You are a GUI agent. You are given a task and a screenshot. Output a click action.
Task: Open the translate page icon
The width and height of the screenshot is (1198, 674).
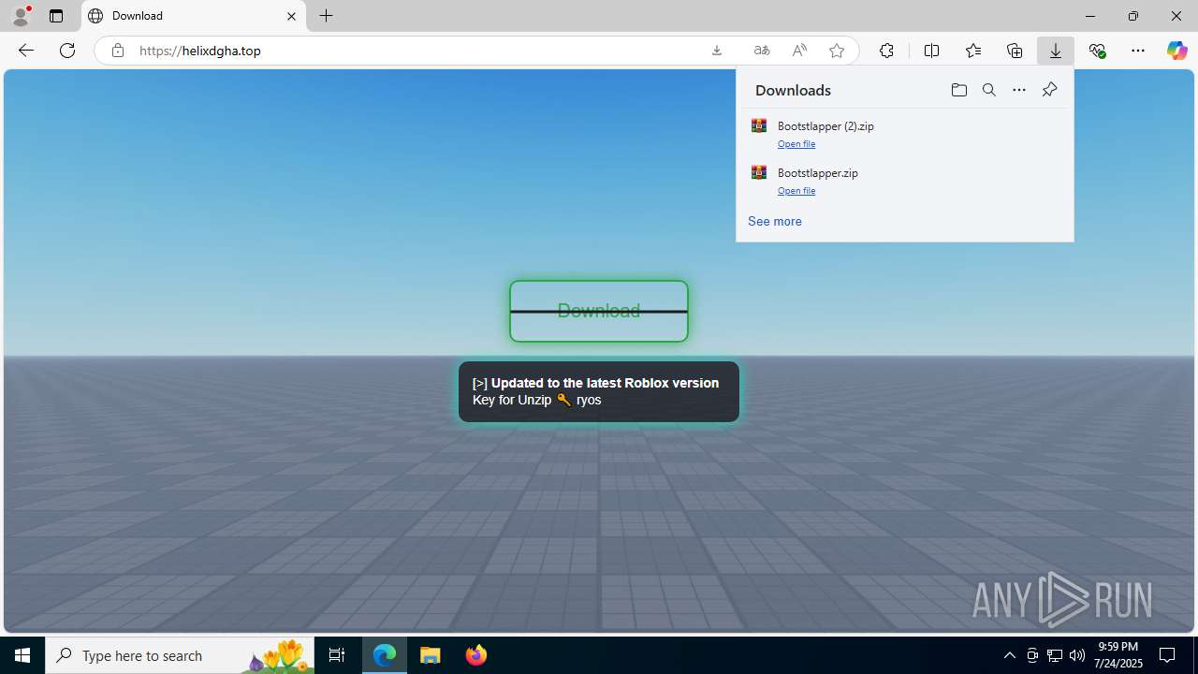[762, 51]
